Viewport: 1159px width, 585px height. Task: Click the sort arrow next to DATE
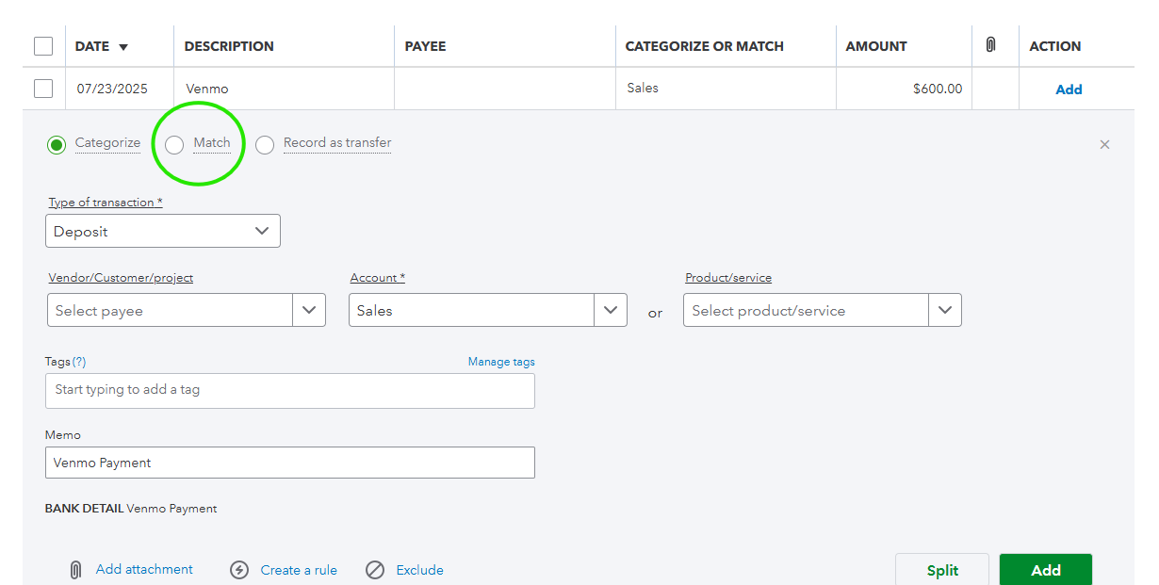point(123,47)
